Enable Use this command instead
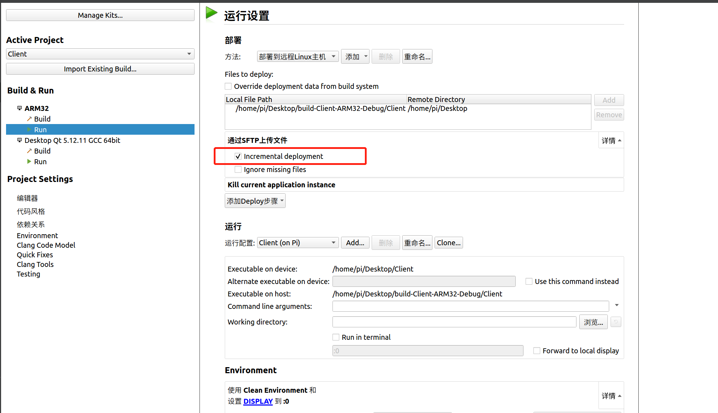 point(529,281)
